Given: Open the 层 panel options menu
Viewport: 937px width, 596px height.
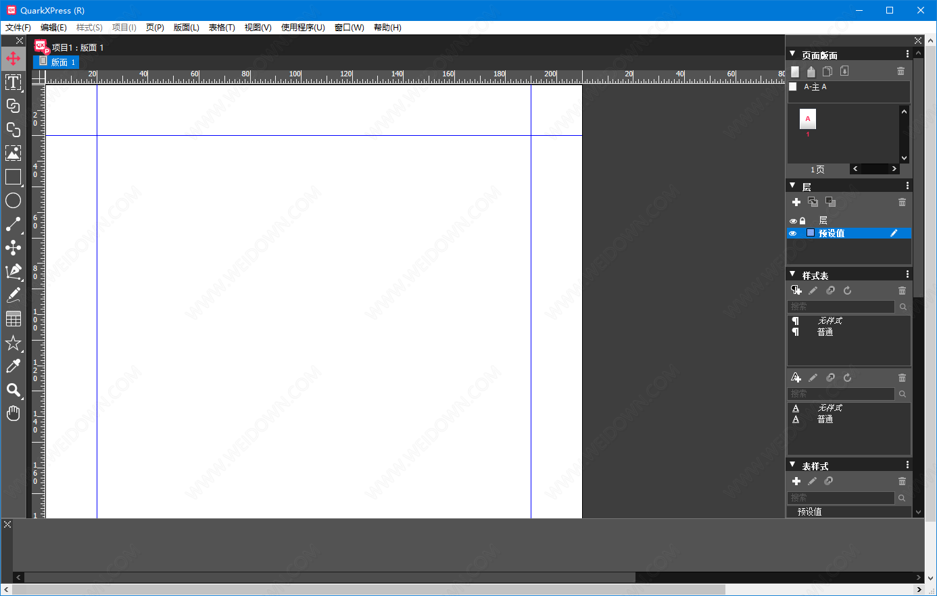Looking at the screenshot, I should coord(907,186).
